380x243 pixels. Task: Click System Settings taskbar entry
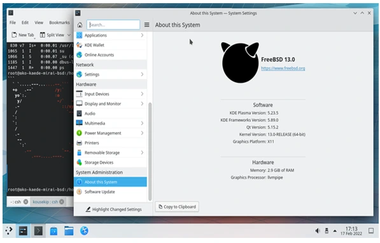[24, 231]
